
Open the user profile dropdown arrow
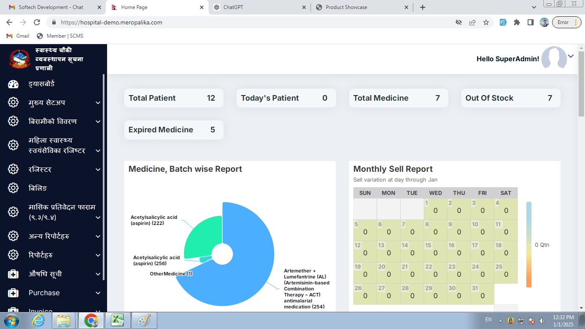pos(570,56)
